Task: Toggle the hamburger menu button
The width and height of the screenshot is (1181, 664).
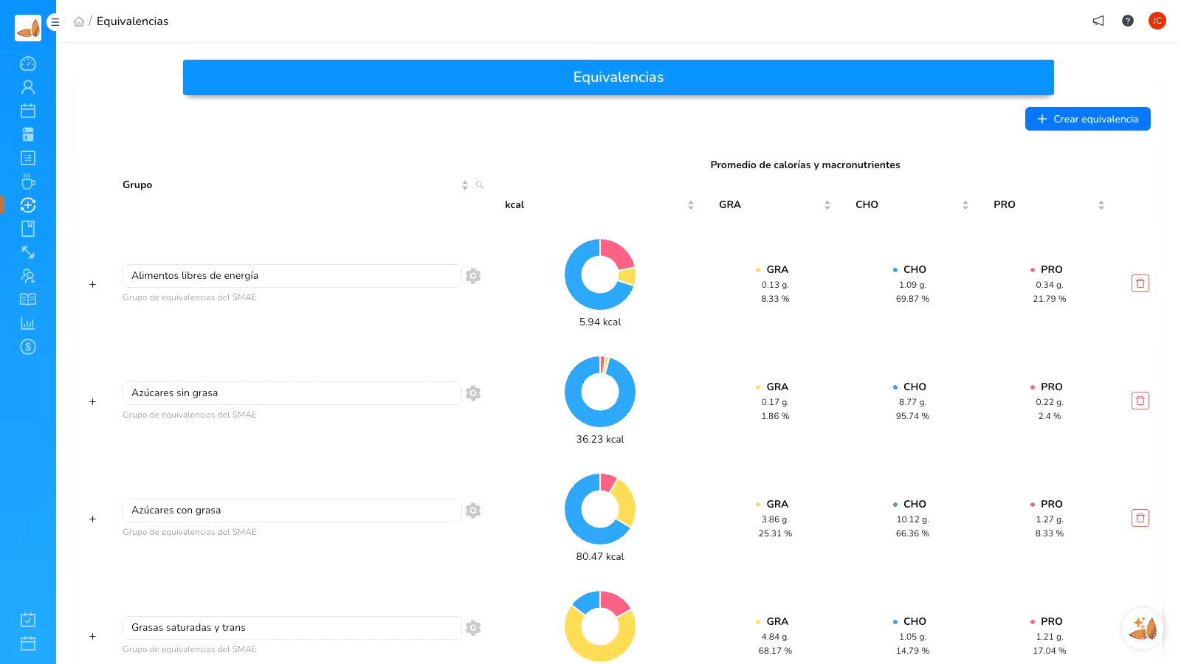Action: point(55,22)
